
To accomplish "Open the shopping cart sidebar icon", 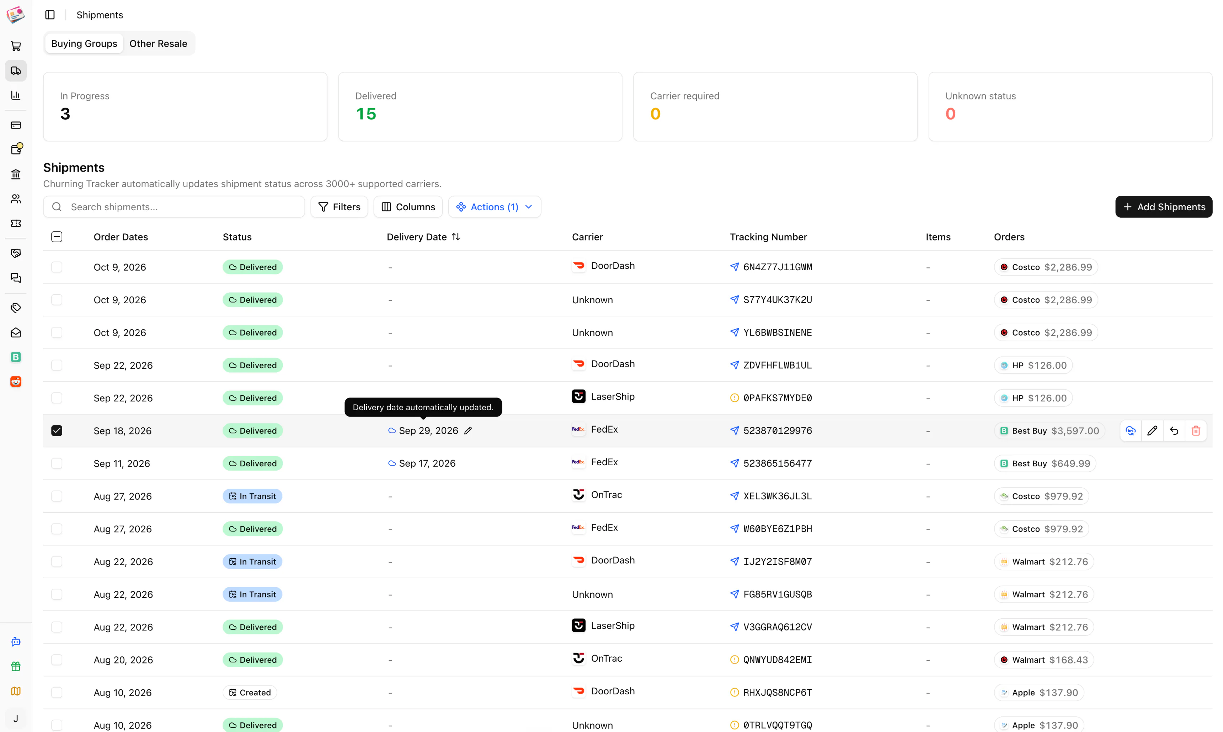I will 16,46.
